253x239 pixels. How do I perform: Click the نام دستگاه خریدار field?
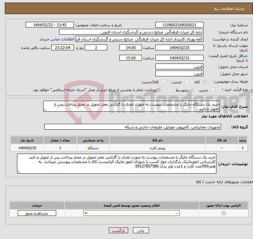[131, 32]
